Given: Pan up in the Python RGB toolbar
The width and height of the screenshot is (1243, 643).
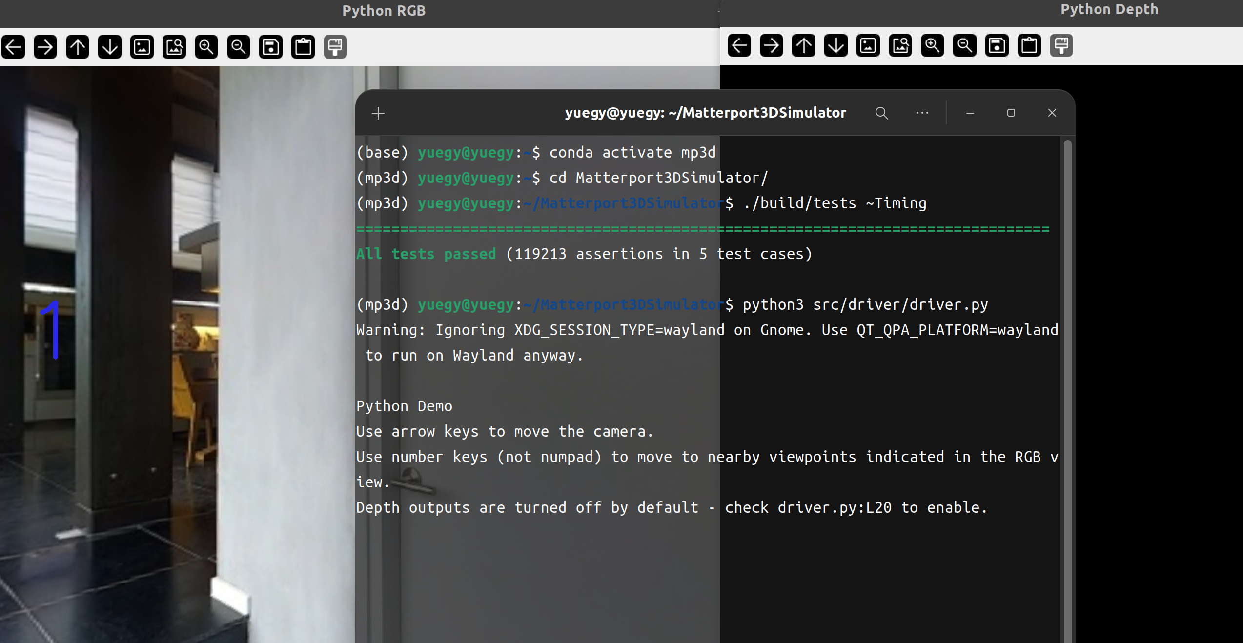Looking at the screenshot, I should [x=78, y=47].
